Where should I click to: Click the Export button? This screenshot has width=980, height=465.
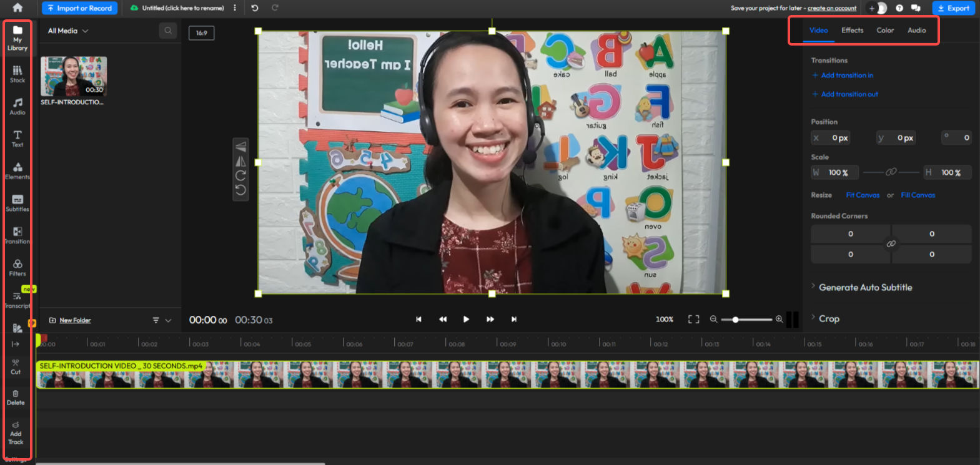(953, 8)
